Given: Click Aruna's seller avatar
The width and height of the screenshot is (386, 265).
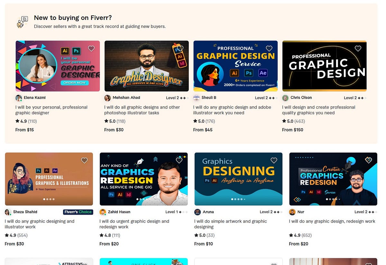Looking at the screenshot, I should [x=197, y=212].
